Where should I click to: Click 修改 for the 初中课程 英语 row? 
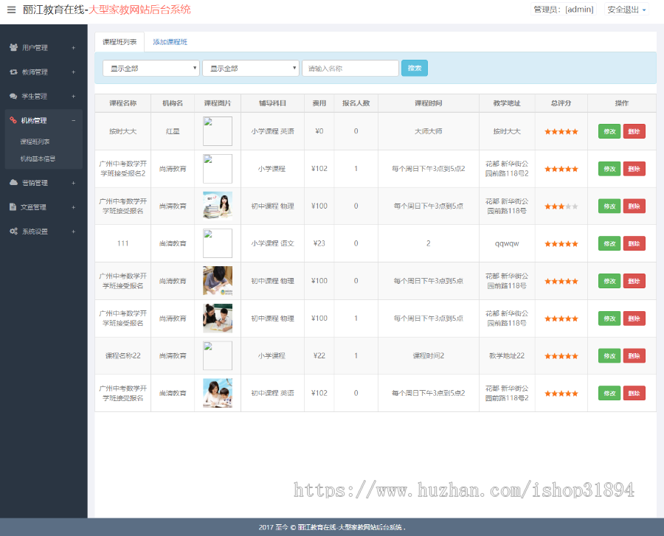point(609,393)
